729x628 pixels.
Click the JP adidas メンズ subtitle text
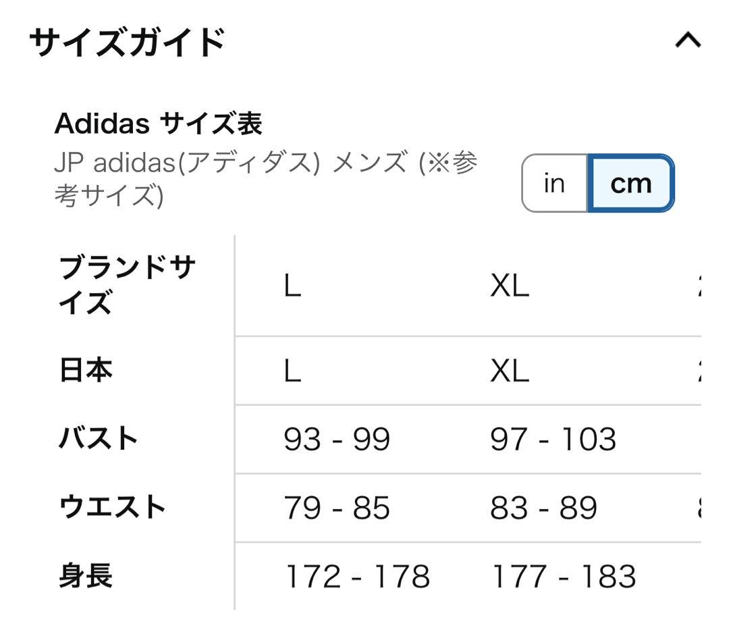267,181
